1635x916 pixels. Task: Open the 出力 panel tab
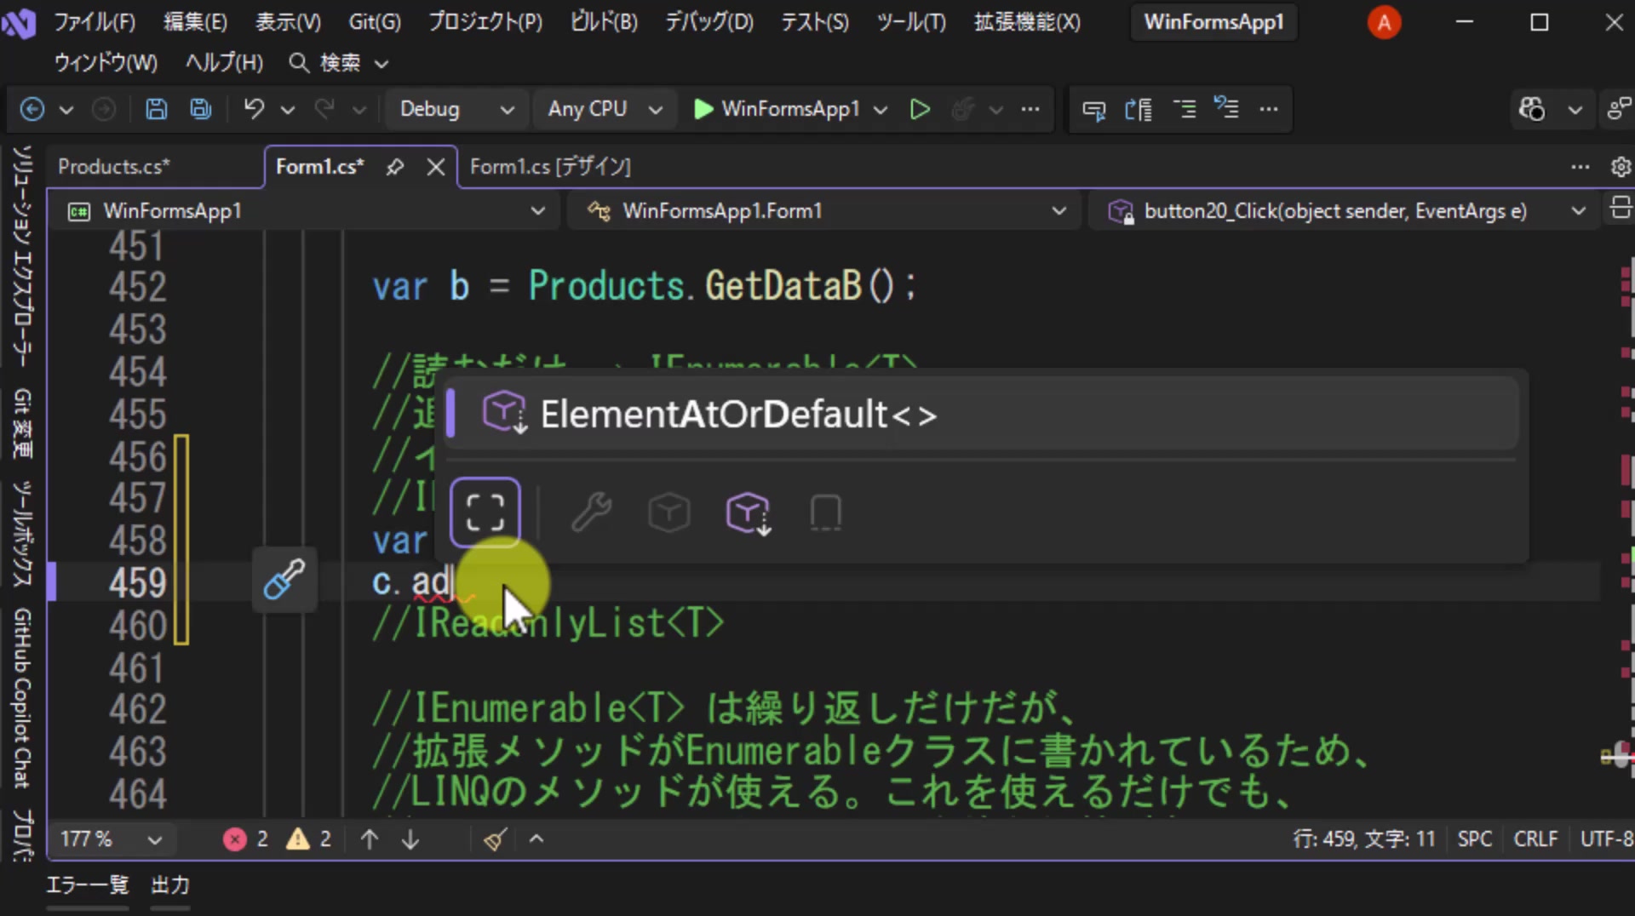point(170,885)
